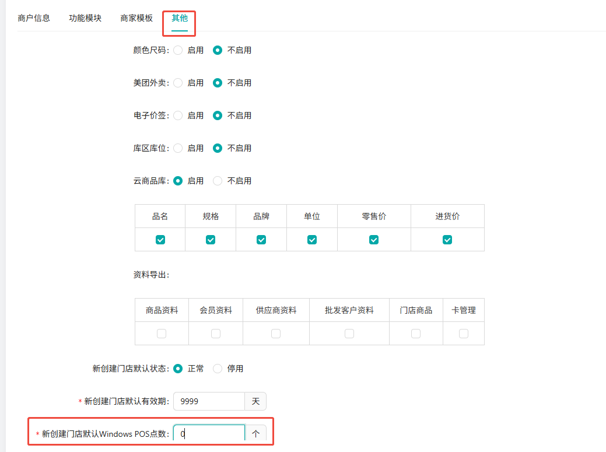The width and height of the screenshot is (606, 452).
Task: Set 美团外卖 to 启用
Action: (178, 83)
